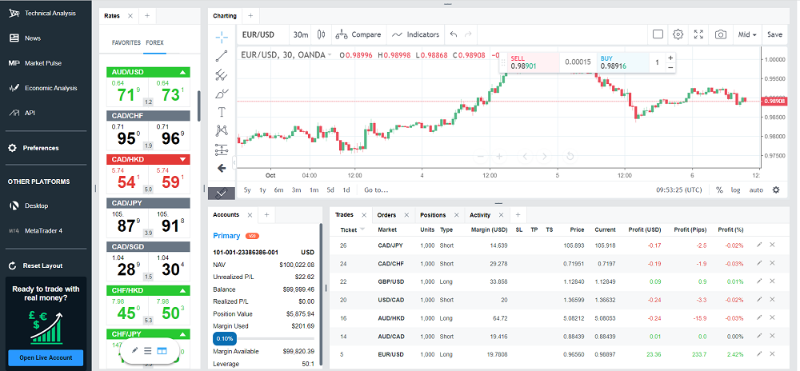
Task: Click the margin used 0.10% progress bar
Action: [264, 338]
